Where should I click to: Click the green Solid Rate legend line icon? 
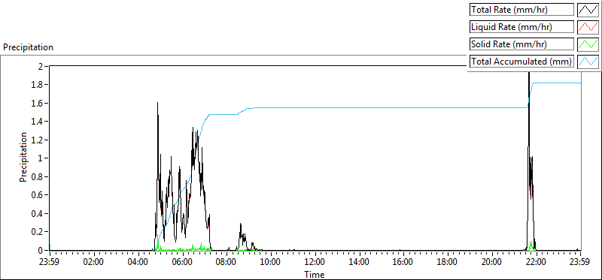tap(588, 44)
